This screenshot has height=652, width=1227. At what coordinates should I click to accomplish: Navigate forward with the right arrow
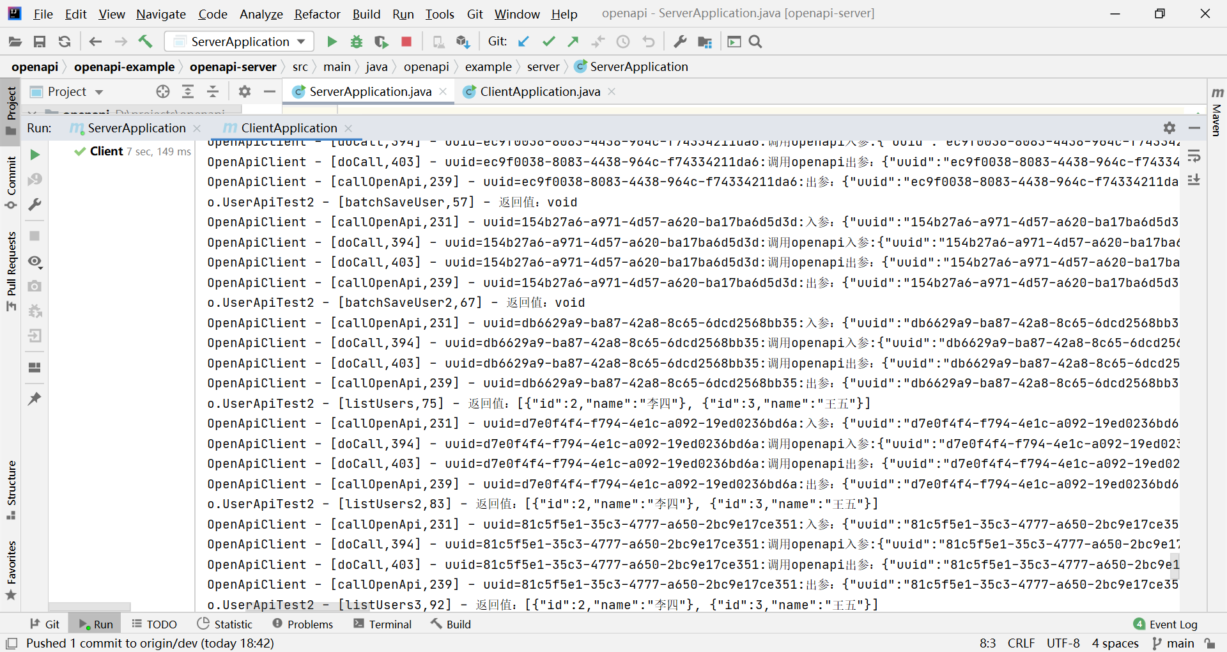click(x=121, y=42)
